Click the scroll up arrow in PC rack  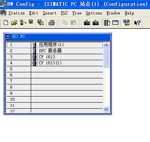click(x=106, y=45)
